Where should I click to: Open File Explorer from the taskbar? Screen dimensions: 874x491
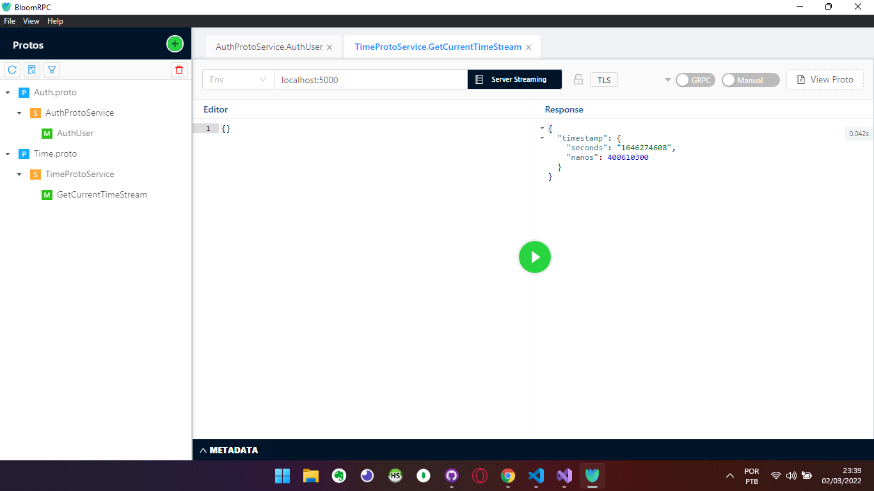pyautogui.click(x=311, y=476)
